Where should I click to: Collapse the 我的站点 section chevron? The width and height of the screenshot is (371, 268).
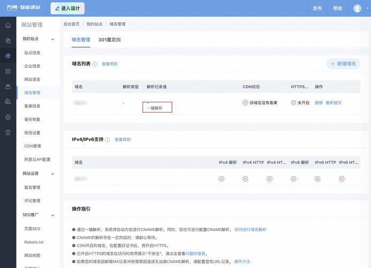[x=53, y=39]
